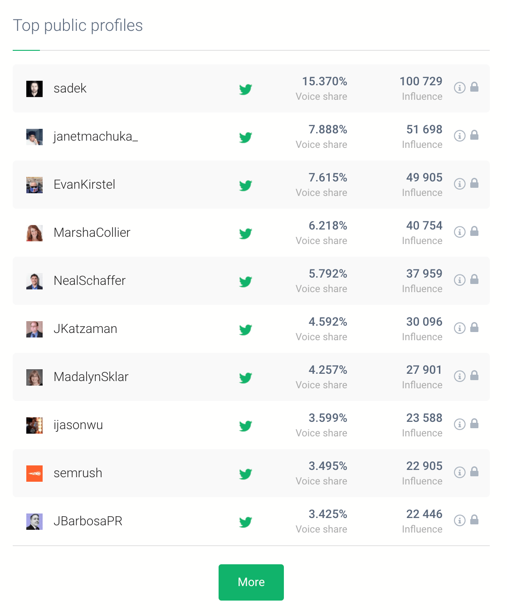Open the info icon for MadalynSklar
The height and width of the screenshot is (616, 507).
tap(460, 376)
